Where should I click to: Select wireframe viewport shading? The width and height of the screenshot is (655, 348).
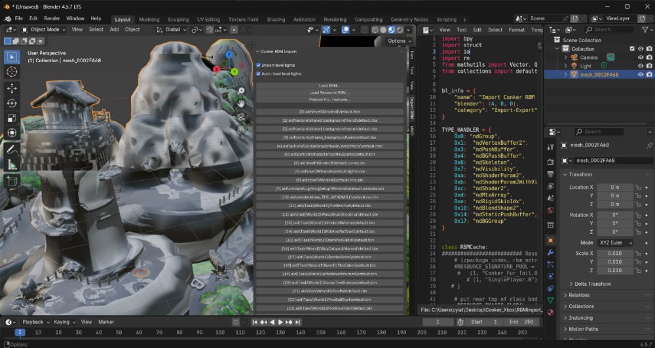tap(375, 29)
